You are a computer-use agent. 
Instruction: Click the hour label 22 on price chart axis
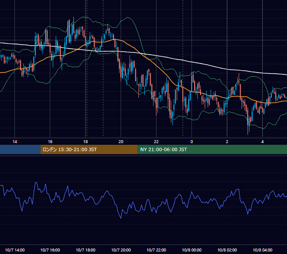coord(156,142)
